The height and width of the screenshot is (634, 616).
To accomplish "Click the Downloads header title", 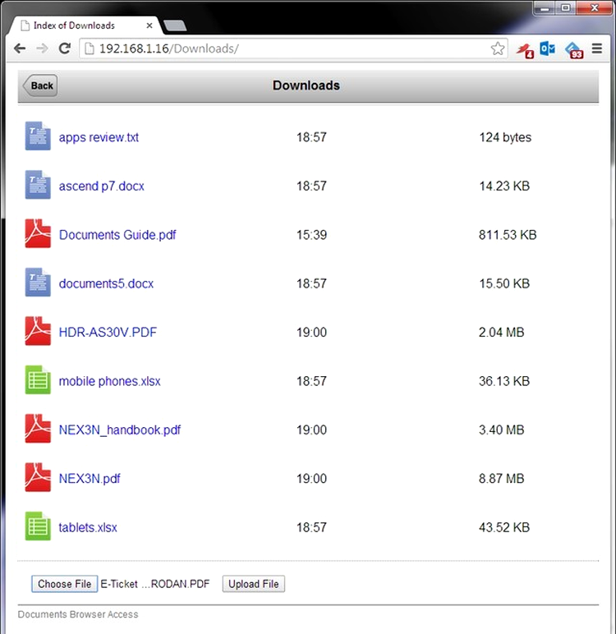I will click(306, 85).
